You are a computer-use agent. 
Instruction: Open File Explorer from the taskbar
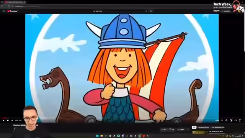[x=101, y=136]
